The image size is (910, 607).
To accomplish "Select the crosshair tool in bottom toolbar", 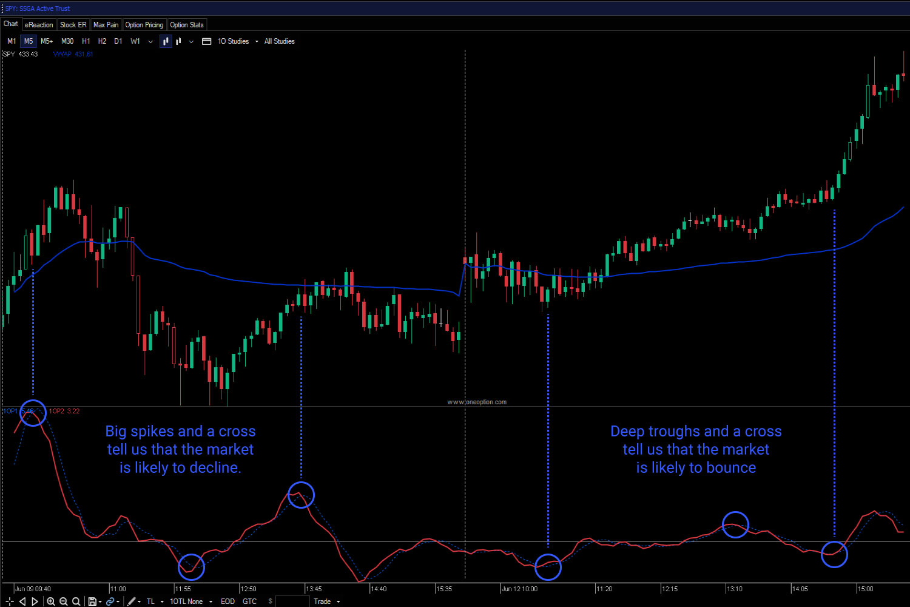I will [10, 601].
